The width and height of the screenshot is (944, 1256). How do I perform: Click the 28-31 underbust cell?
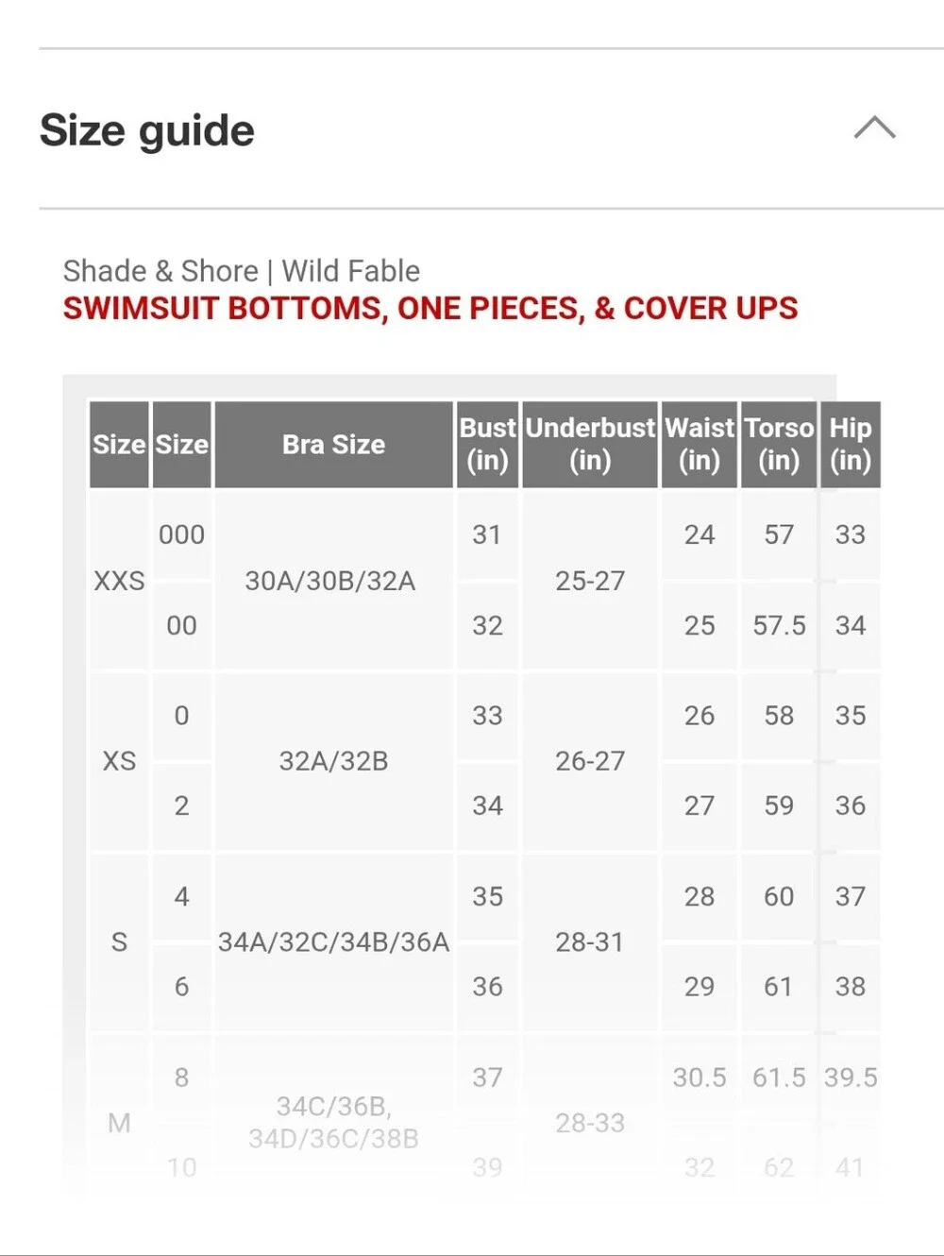(x=590, y=942)
